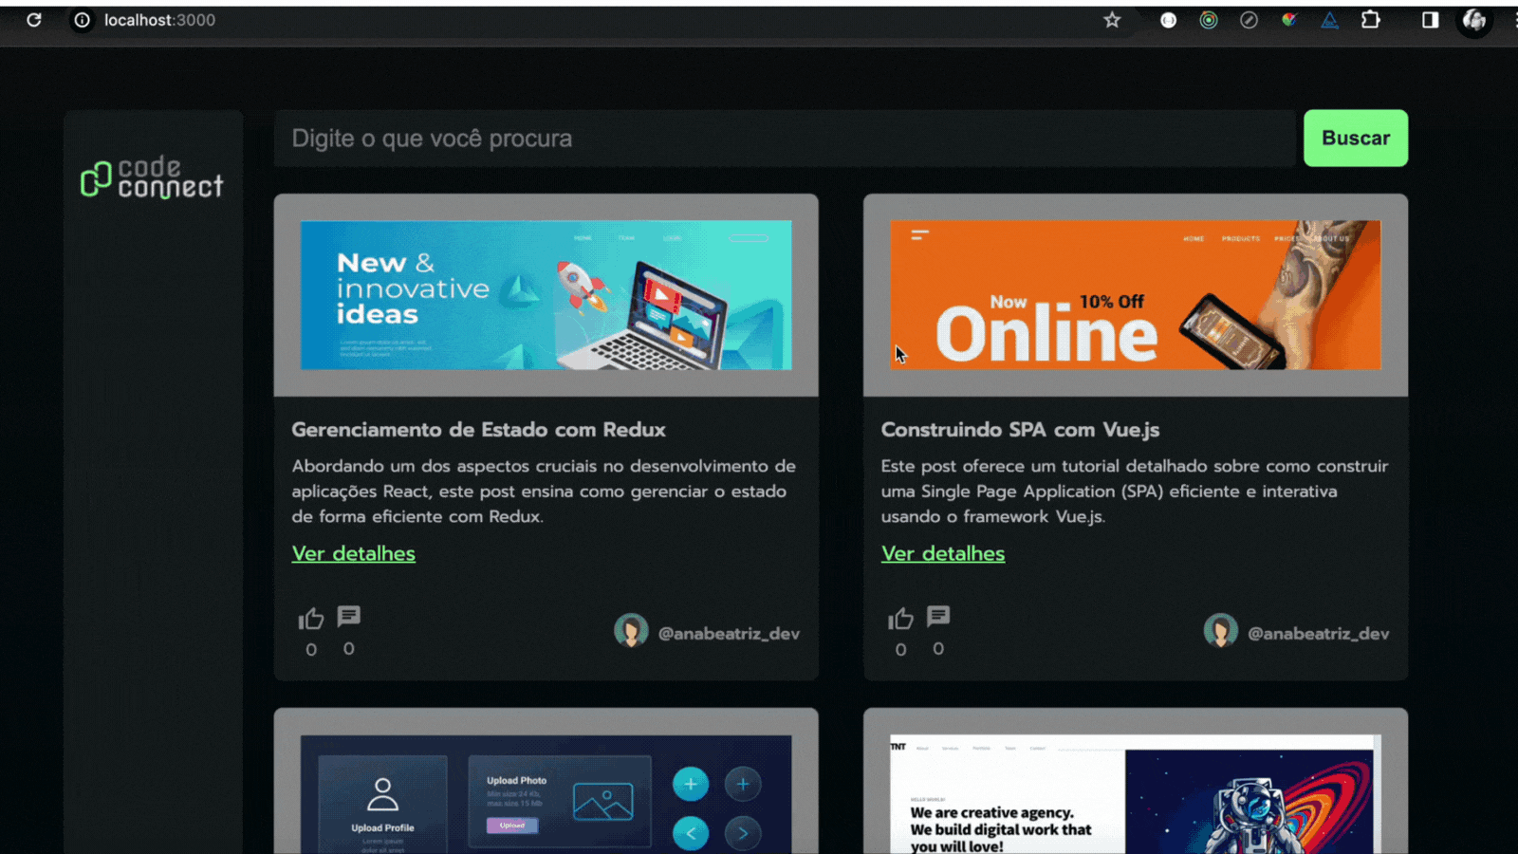Click the Buscar search button
Viewport: 1518px width, 854px height.
click(1356, 139)
